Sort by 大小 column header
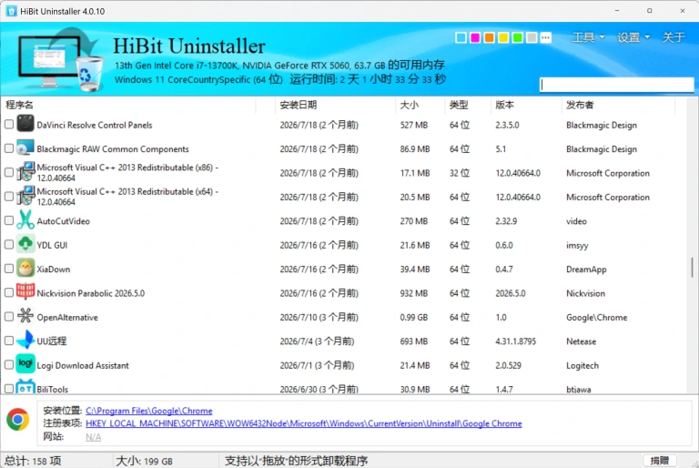Screen dimensions: 699x468 (420, 105)
